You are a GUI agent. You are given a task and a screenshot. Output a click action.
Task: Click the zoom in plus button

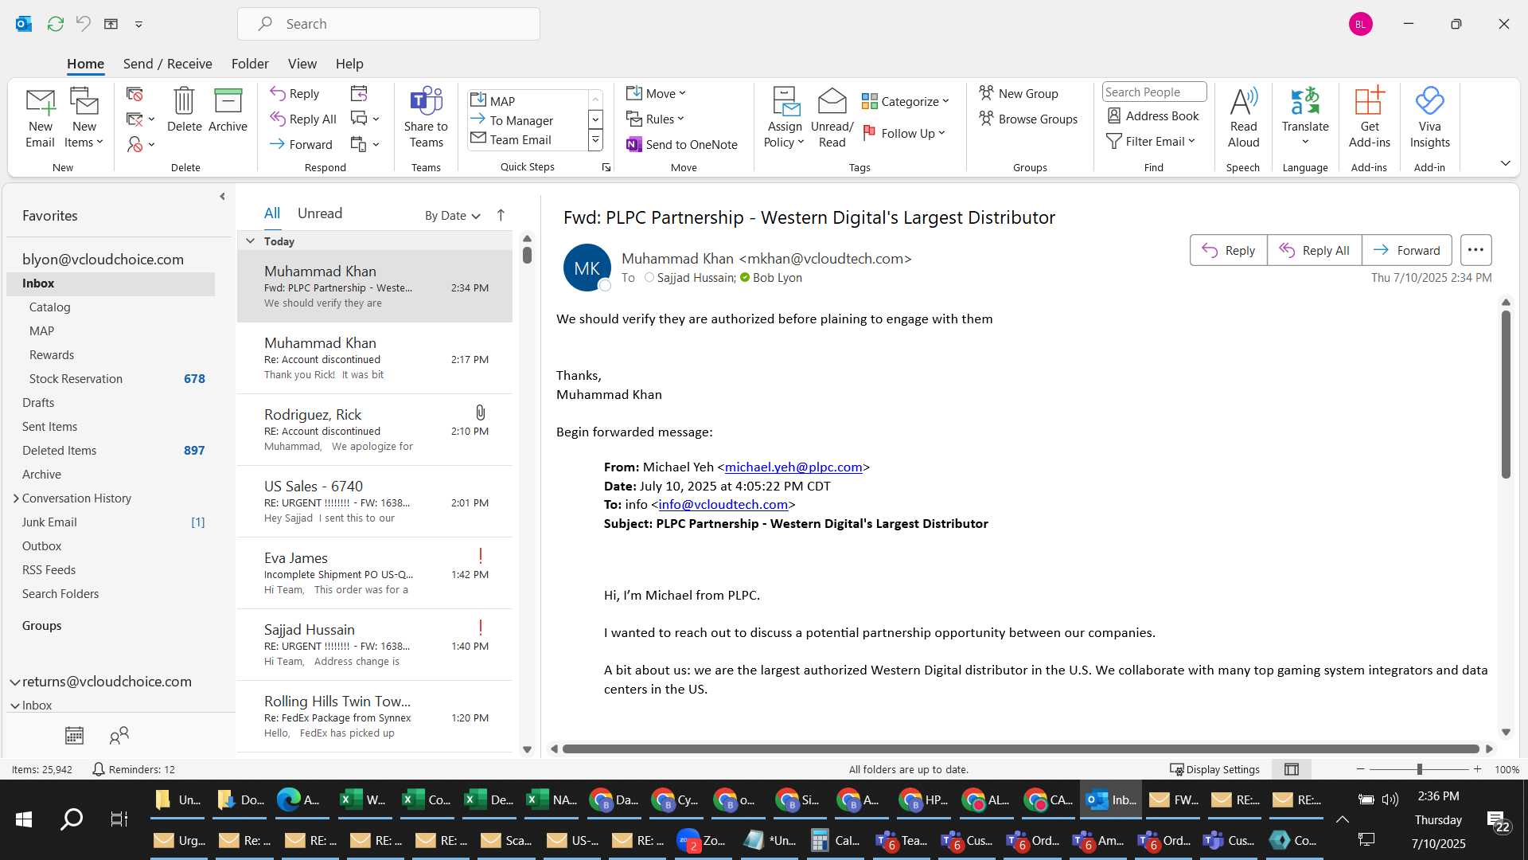tap(1477, 769)
